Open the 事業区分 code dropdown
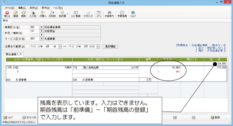 [41, 27]
